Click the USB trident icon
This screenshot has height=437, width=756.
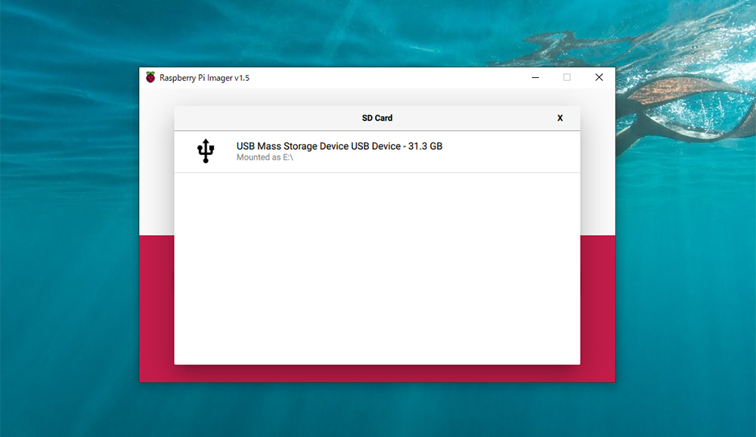pyautogui.click(x=206, y=151)
